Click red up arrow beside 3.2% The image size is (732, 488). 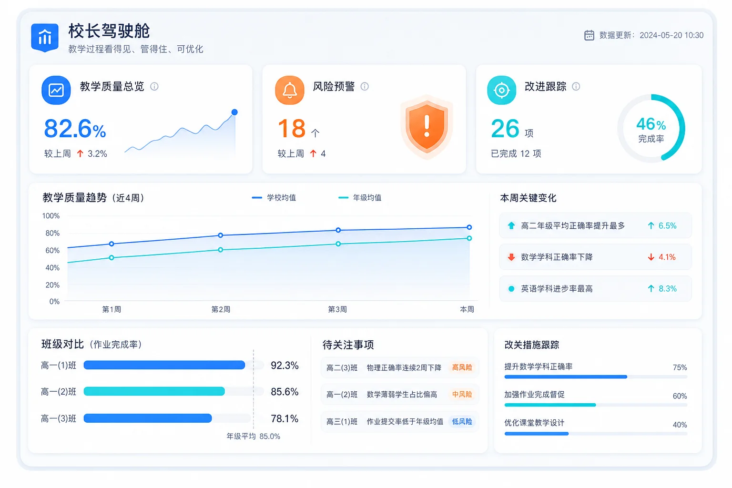click(x=80, y=153)
